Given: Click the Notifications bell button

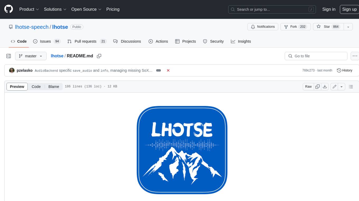Looking at the screenshot, I should [263, 27].
